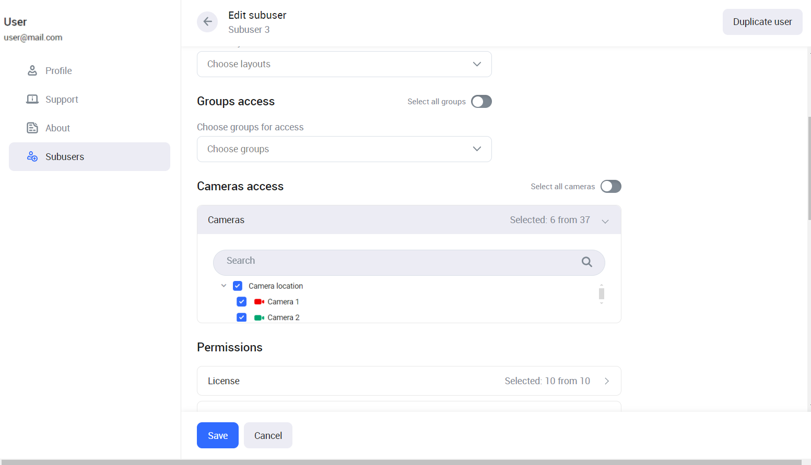Image resolution: width=811 pixels, height=465 pixels.
Task: Enable the Select all groups toggle
Action: click(481, 102)
